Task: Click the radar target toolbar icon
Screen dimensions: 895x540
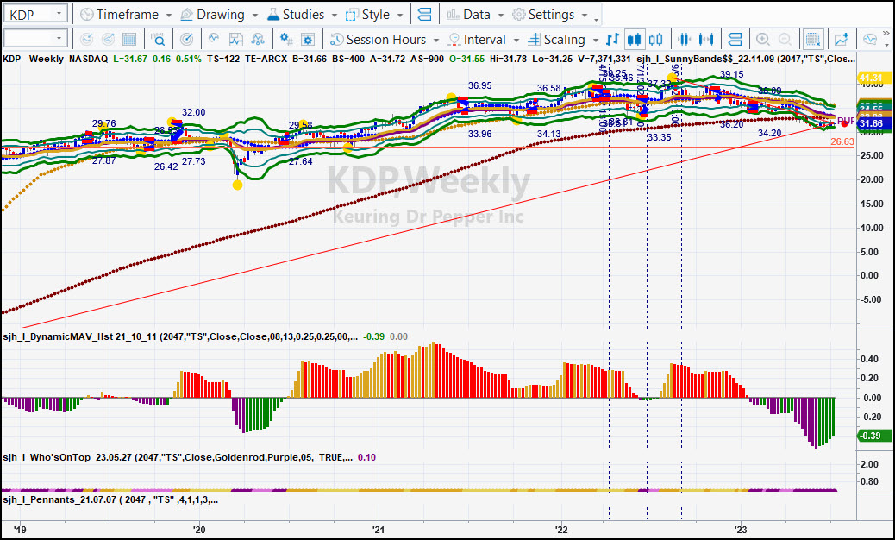Action: click(186, 40)
